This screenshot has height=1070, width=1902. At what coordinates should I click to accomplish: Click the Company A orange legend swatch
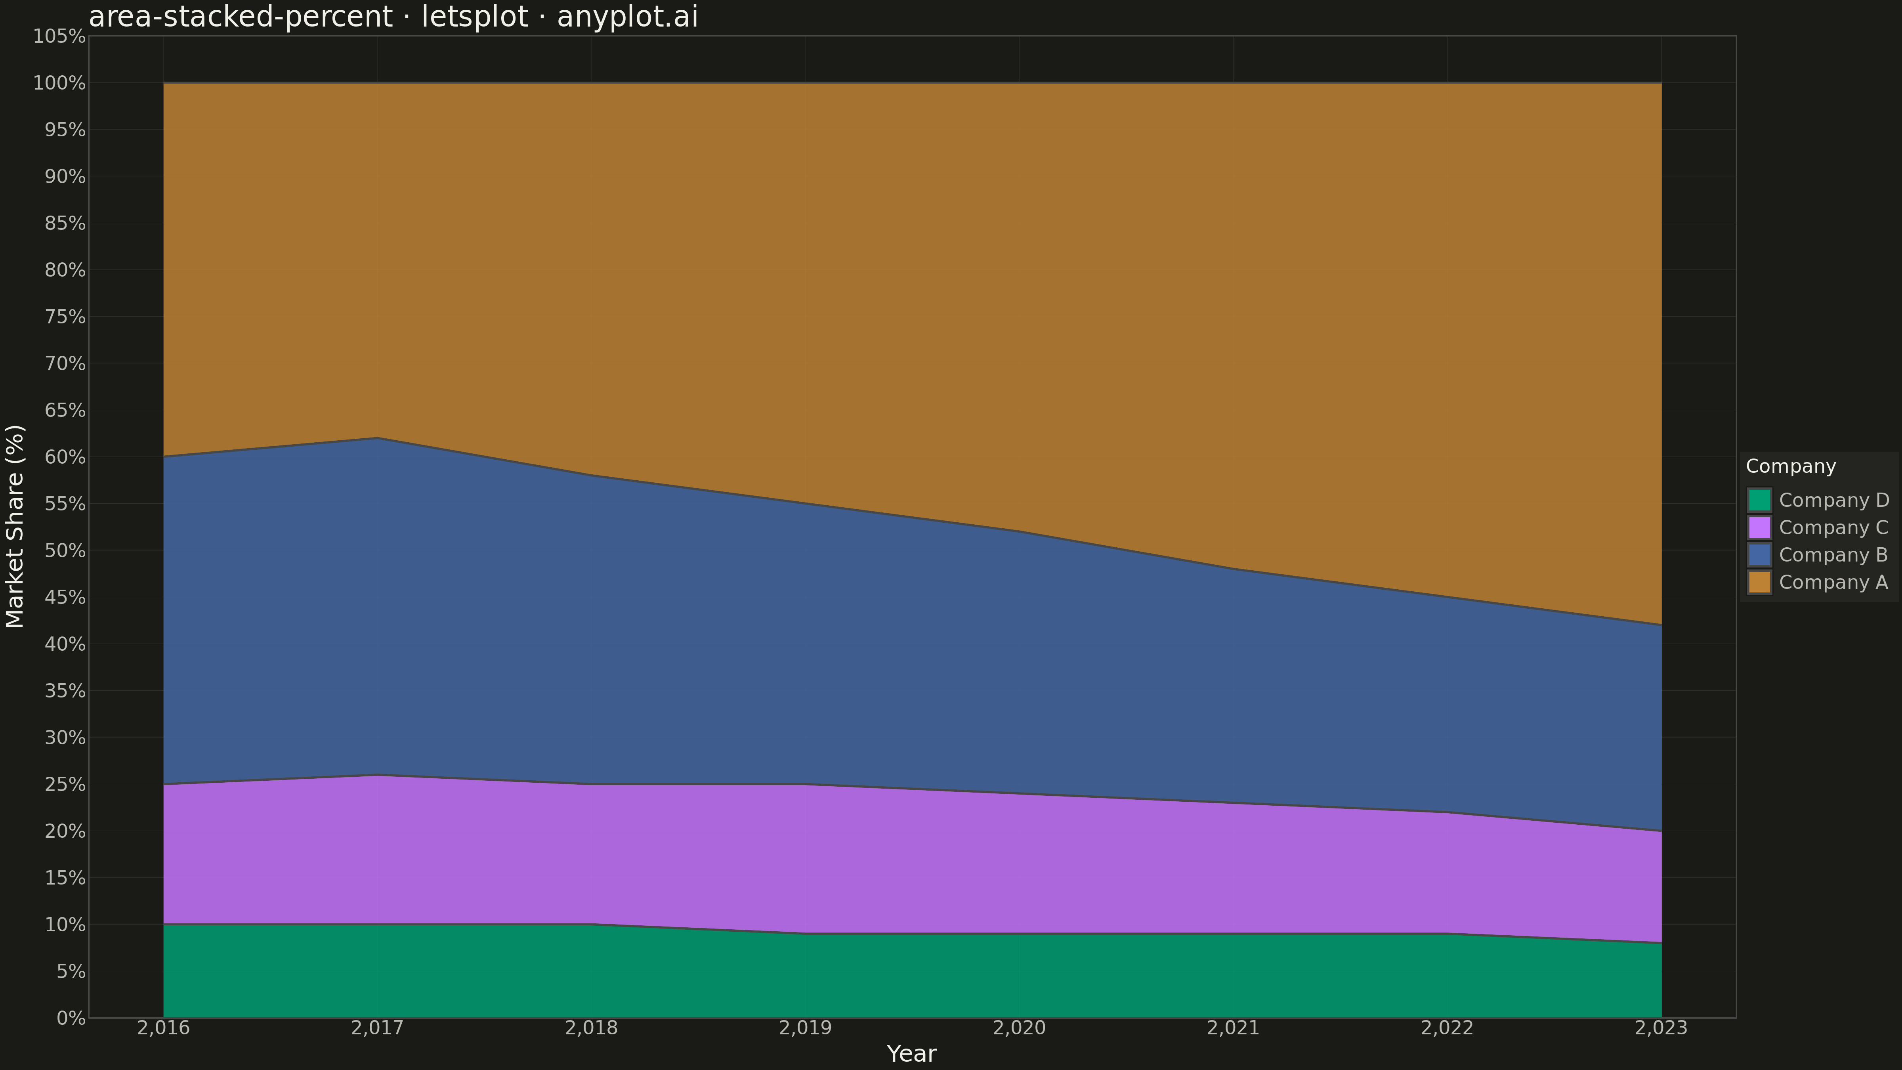click(1759, 582)
